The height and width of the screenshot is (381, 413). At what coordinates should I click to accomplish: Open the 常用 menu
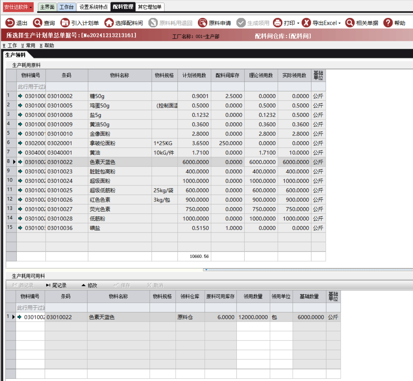click(x=28, y=46)
